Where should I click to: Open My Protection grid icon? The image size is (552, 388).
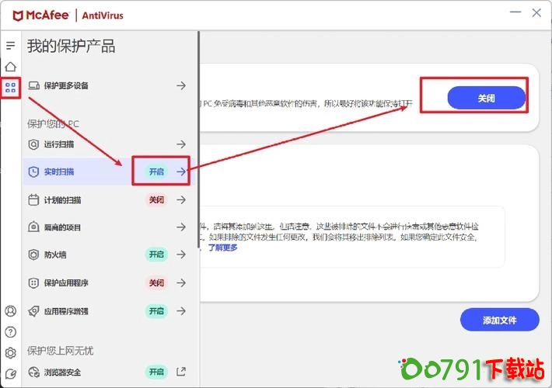tap(10, 87)
